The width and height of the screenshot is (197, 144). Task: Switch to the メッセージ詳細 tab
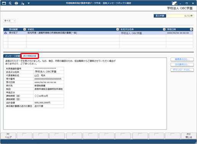pyautogui.click(x=12, y=56)
